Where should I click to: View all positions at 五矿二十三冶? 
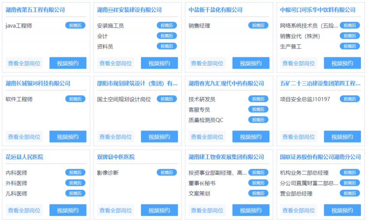pyautogui.click(x=299, y=137)
